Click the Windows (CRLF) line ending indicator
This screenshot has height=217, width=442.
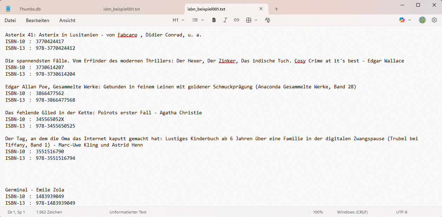tap(352, 212)
